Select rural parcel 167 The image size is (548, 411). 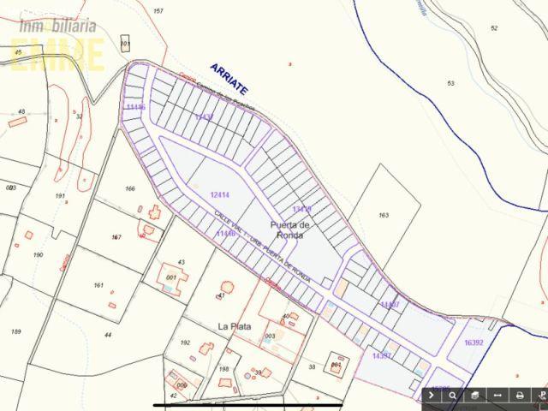tap(116, 237)
